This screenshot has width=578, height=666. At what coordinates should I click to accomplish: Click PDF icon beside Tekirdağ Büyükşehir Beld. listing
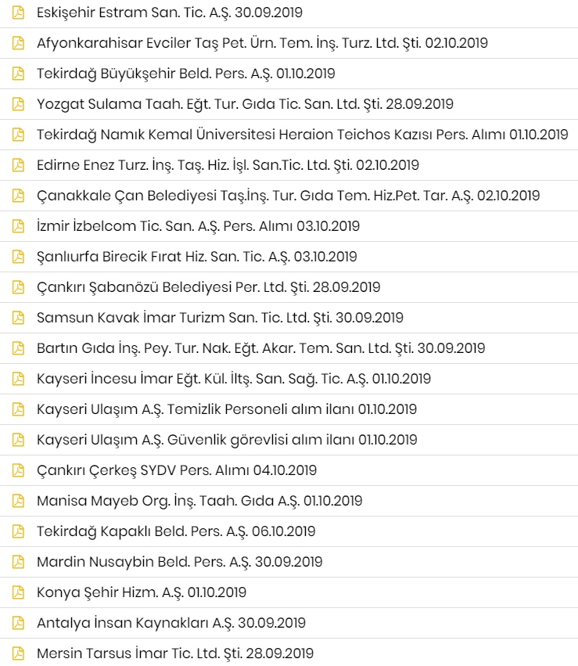(x=18, y=74)
